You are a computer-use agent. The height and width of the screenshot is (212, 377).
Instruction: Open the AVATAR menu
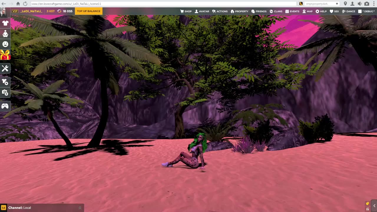[x=202, y=11]
